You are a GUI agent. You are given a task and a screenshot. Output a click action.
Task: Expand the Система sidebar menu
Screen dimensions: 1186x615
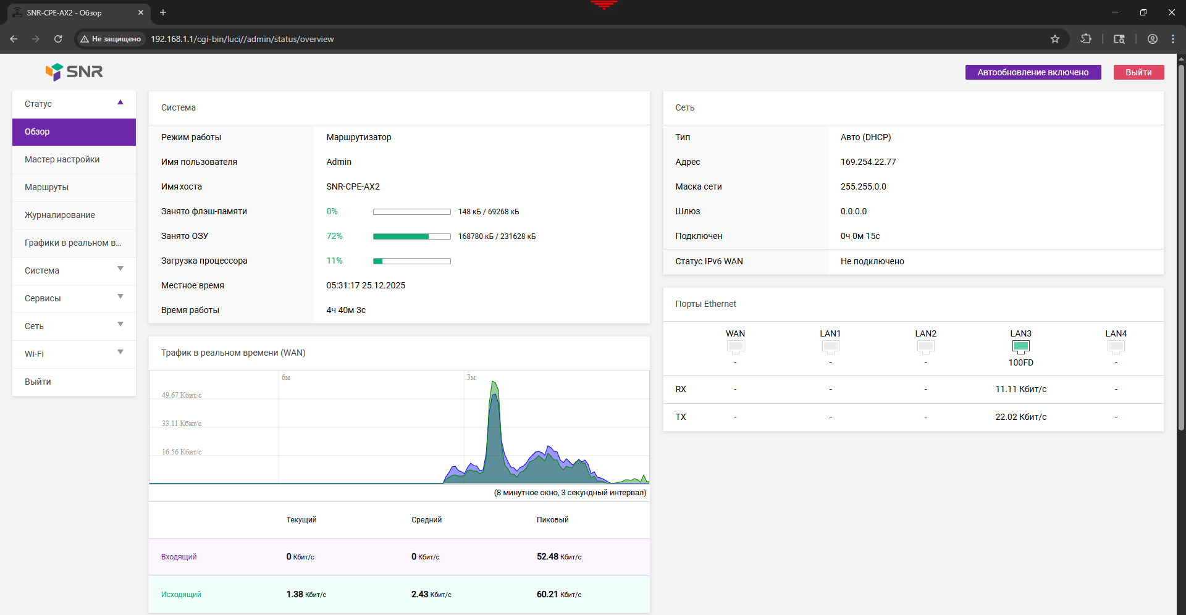tap(74, 270)
